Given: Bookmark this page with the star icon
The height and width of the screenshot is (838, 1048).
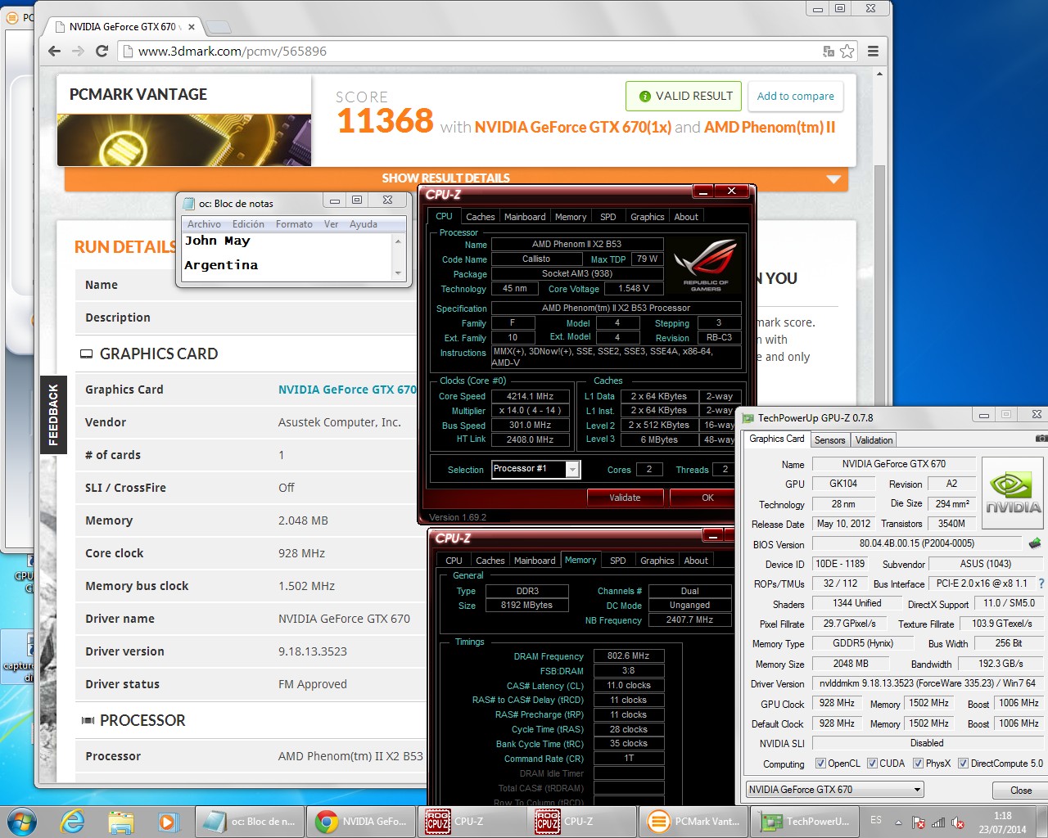Looking at the screenshot, I should click(x=847, y=52).
